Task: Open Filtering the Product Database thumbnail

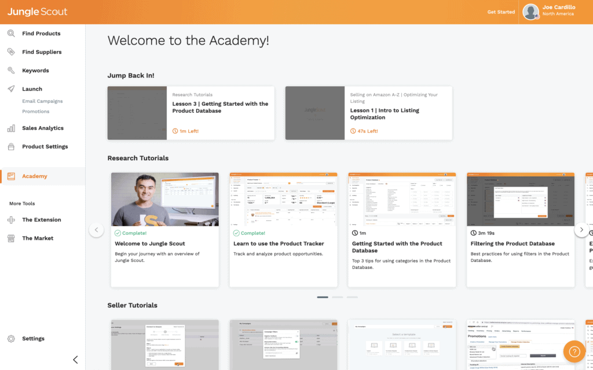Action: coord(521,199)
